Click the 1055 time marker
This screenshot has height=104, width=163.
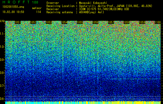[80, 22]
